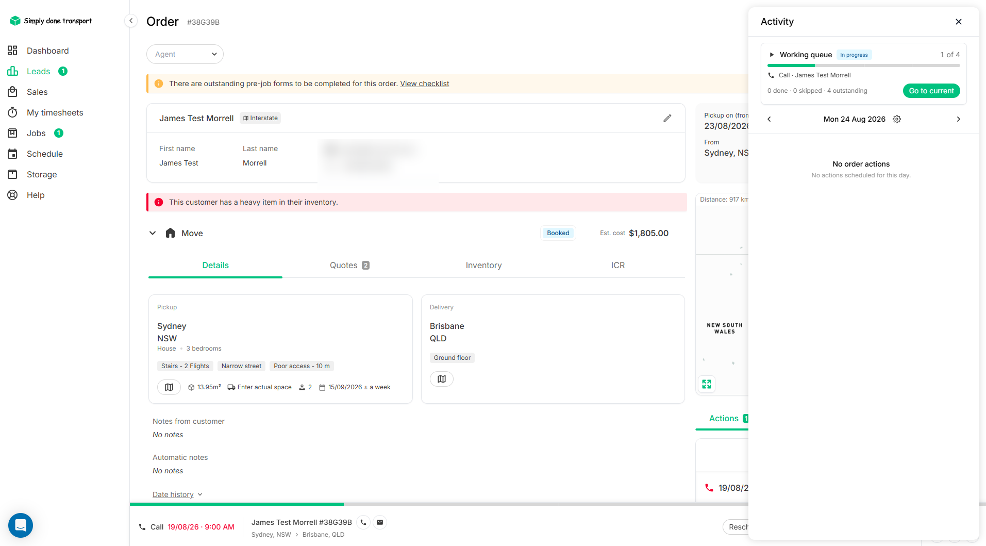Open the Schedule calendar icon
The height and width of the screenshot is (546, 986).
pos(13,154)
